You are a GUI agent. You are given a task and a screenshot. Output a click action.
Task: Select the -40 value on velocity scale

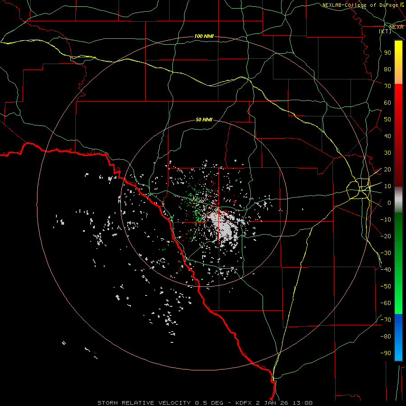[386, 270]
